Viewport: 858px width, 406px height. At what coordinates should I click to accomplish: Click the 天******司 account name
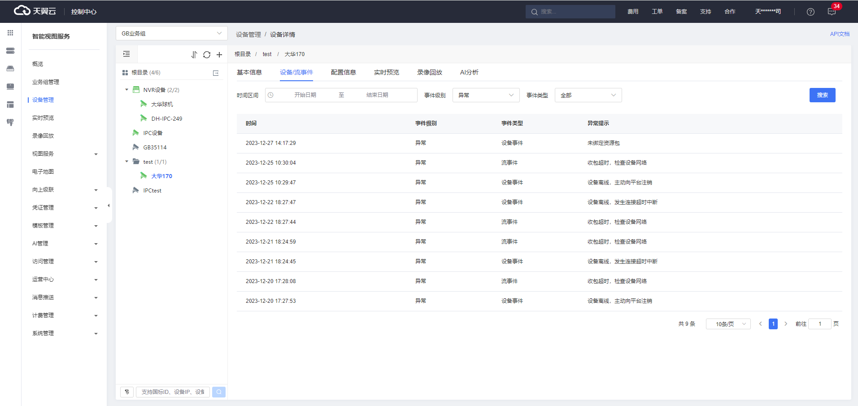coord(767,12)
